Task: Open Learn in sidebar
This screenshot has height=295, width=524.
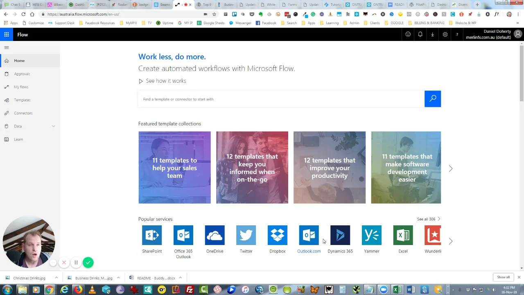Action: [30, 139]
